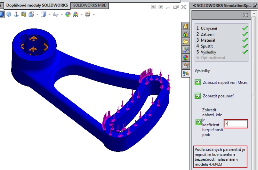This screenshot has width=258, height=170.
Task: Click the hide/show items glasses icon
Action: pyautogui.click(x=56, y=14)
